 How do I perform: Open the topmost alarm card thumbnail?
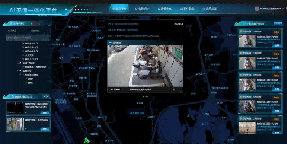click(247, 41)
